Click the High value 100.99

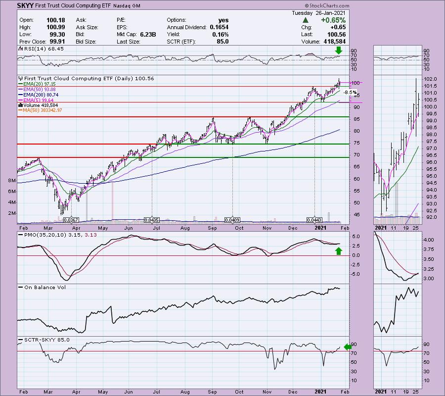(x=55, y=27)
